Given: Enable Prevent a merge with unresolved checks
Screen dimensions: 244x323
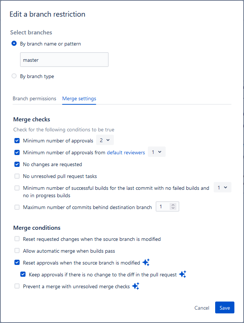Looking at the screenshot, I should pyautogui.click(x=17, y=286).
